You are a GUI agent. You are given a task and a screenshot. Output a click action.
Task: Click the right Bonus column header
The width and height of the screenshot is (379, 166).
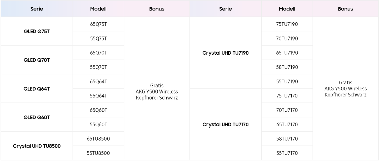346,9
